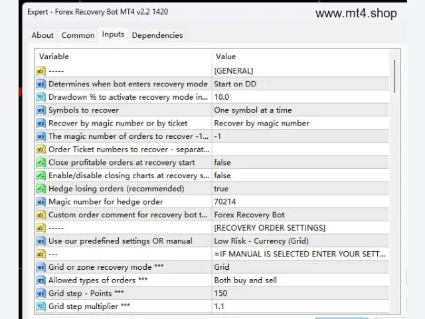Image resolution: width=425 pixels, height=319 pixels.
Task: Click the [RECOVERY ORDER SETTINGS] section value
Action: [270, 228]
